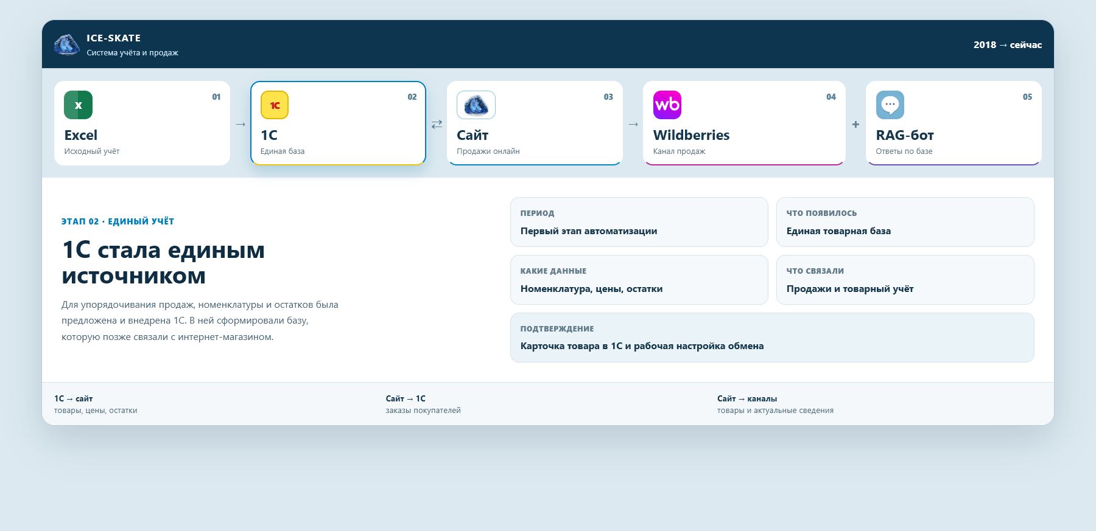
Task: Click paragraph starting 'Для упорядочивания продаж'
Action: point(200,321)
